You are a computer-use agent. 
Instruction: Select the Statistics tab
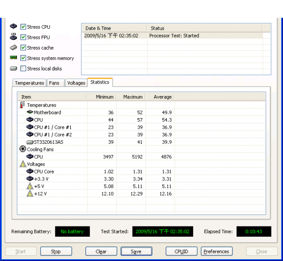coord(100,82)
